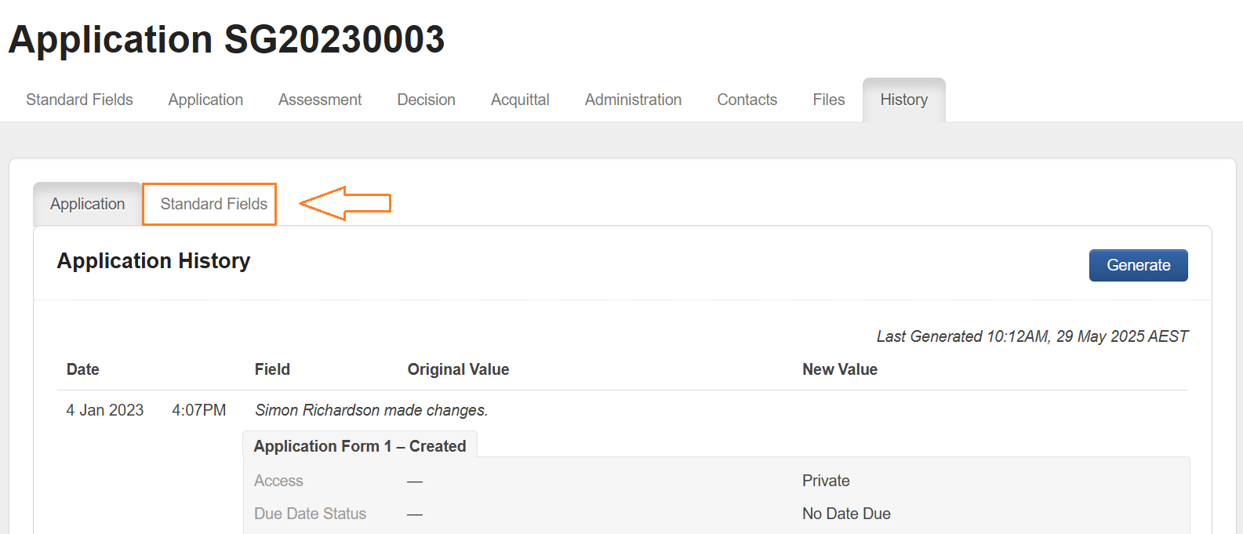This screenshot has width=1243, height=534.
Task: Click the 'Simon Richardson made changes' entry
Action: tap(371, 410)
